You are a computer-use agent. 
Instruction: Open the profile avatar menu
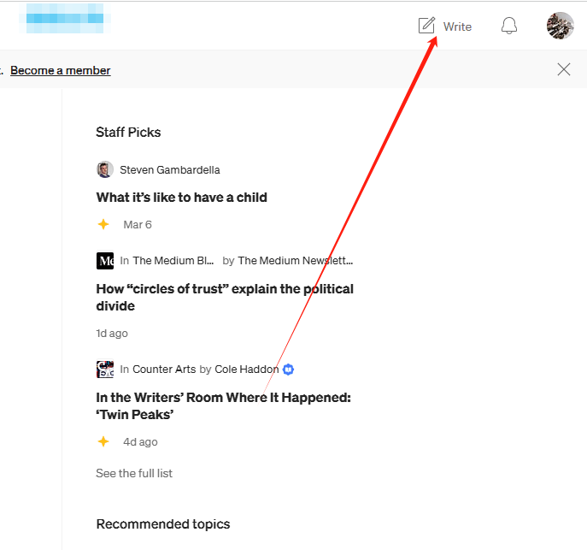point(560,26)
